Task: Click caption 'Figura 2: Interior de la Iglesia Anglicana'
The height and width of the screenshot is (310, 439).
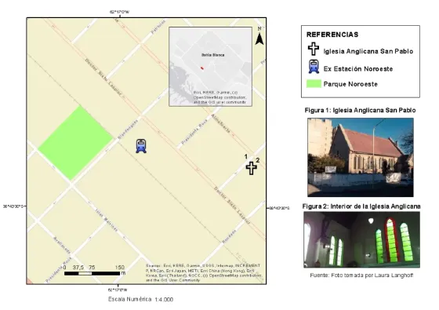Action: tap(361, 206)
